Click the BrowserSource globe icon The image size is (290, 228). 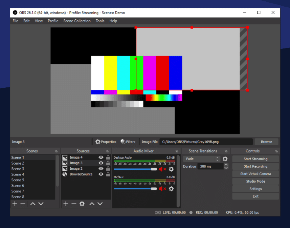[65, 174]
